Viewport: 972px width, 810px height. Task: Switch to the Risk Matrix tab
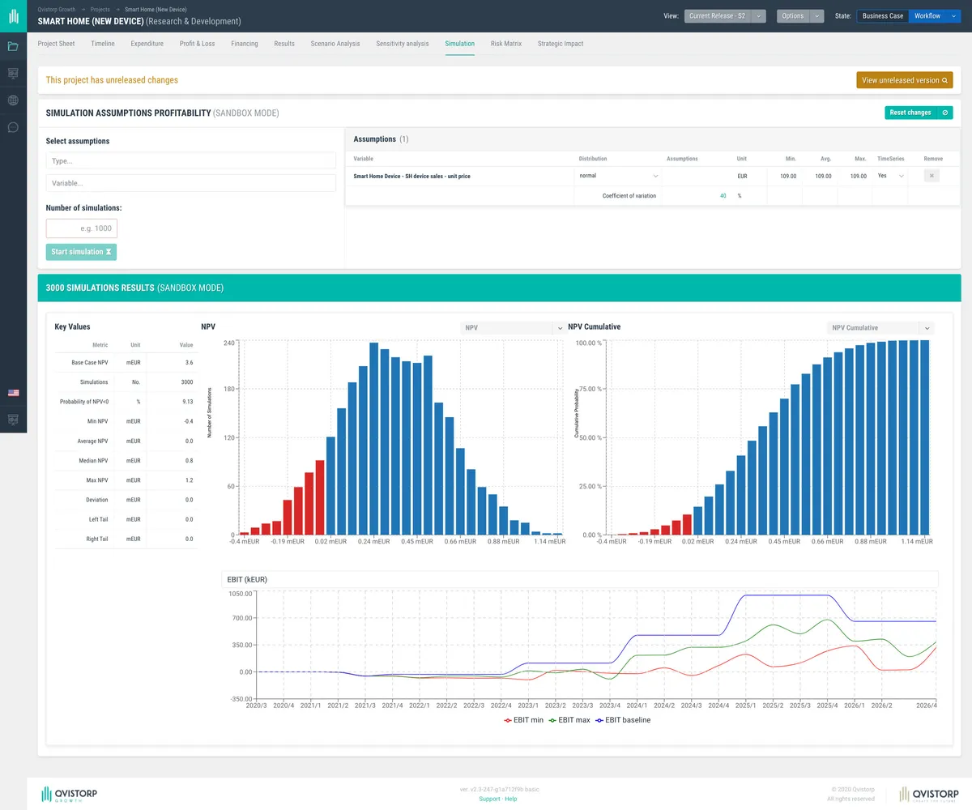point(506,44)
